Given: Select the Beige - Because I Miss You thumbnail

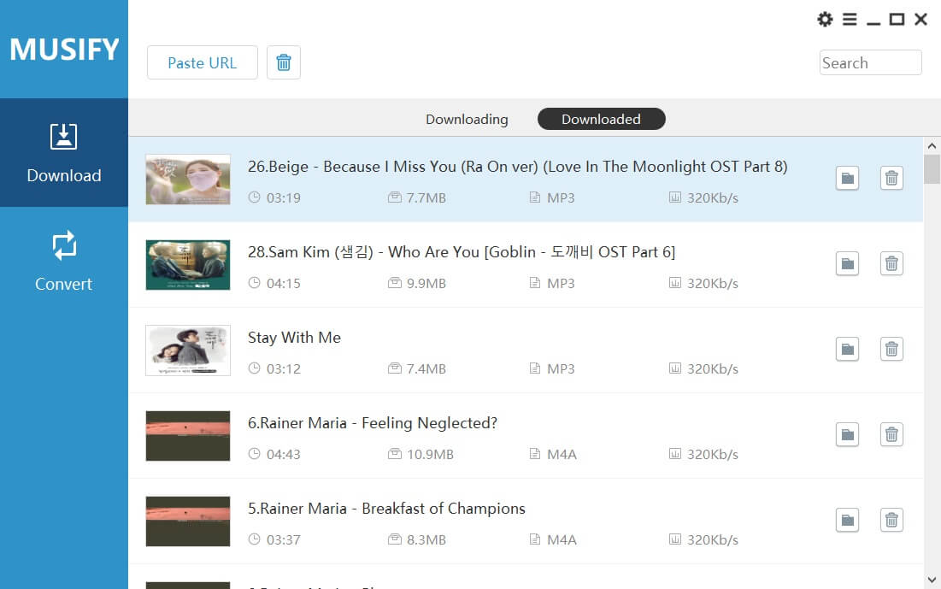Looking at the screenshot, I should click(188, 180).
